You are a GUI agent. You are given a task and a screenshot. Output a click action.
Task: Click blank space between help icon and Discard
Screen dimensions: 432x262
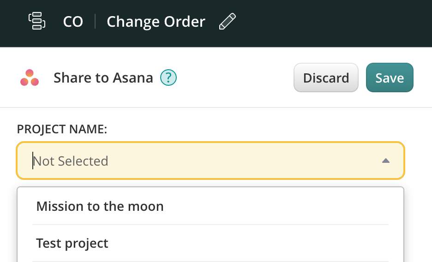point(235,78)
